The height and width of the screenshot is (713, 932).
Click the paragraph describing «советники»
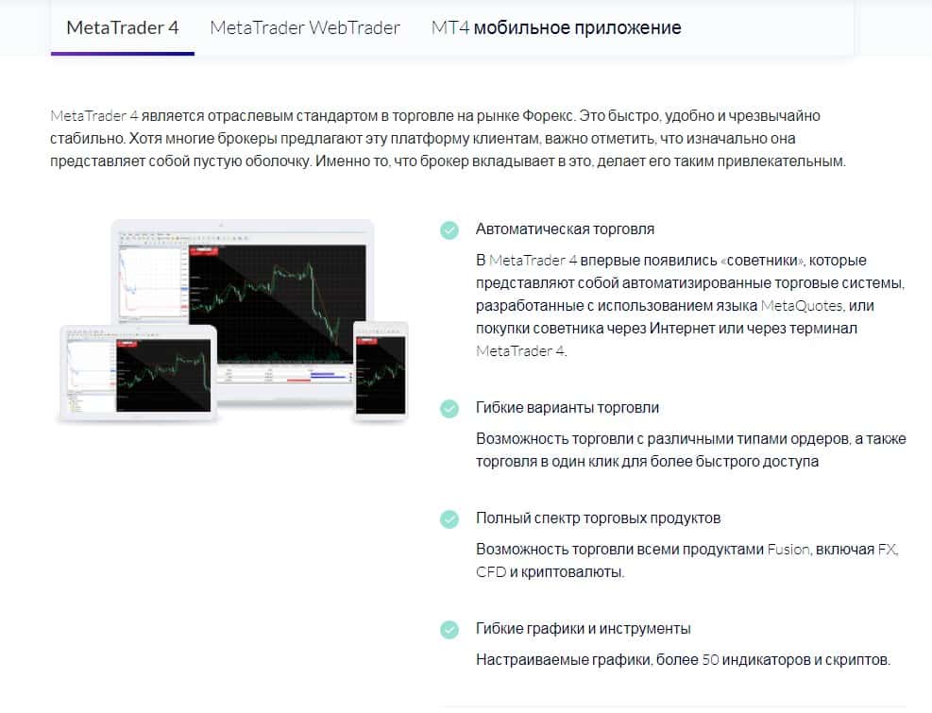click(x=690, y=306)
